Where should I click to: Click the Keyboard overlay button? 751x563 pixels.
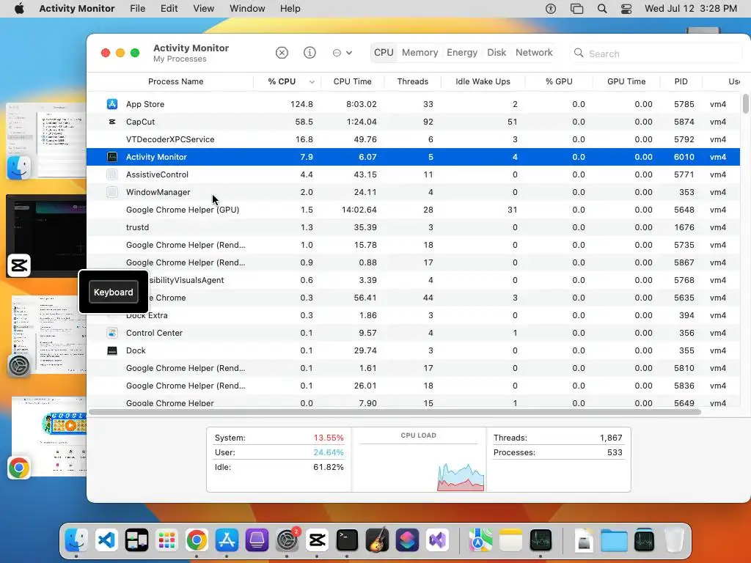click(114, 292)
